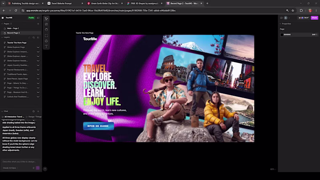The height and width of the screenshot is (180, 320).
Task: Open a new browser tab
Action: coord(207,4)
